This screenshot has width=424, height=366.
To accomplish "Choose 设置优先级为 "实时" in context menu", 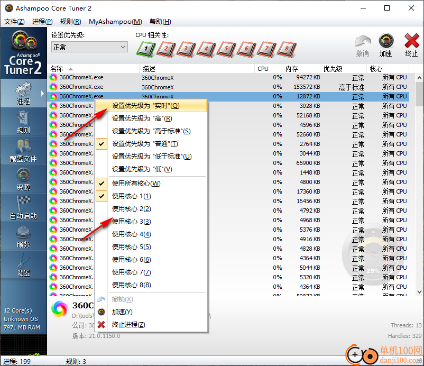I will 151,106.
